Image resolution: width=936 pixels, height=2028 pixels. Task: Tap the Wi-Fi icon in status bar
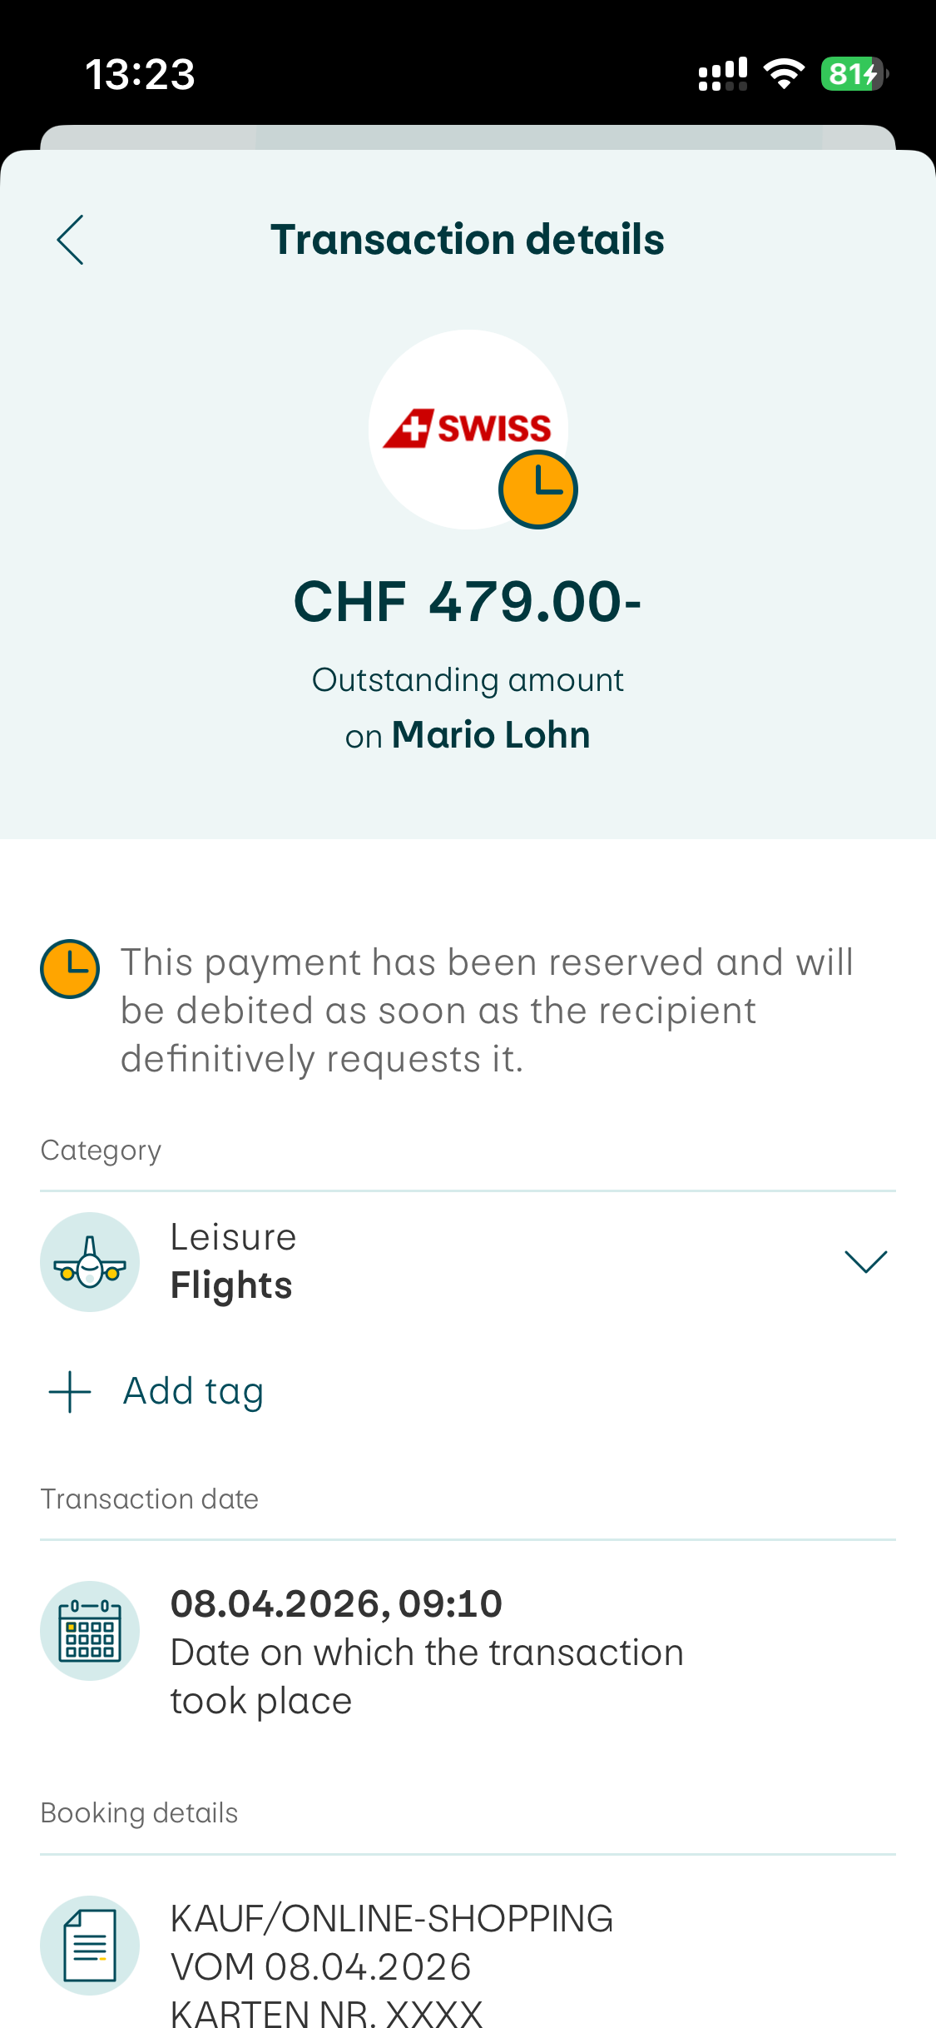coord(784,74)
